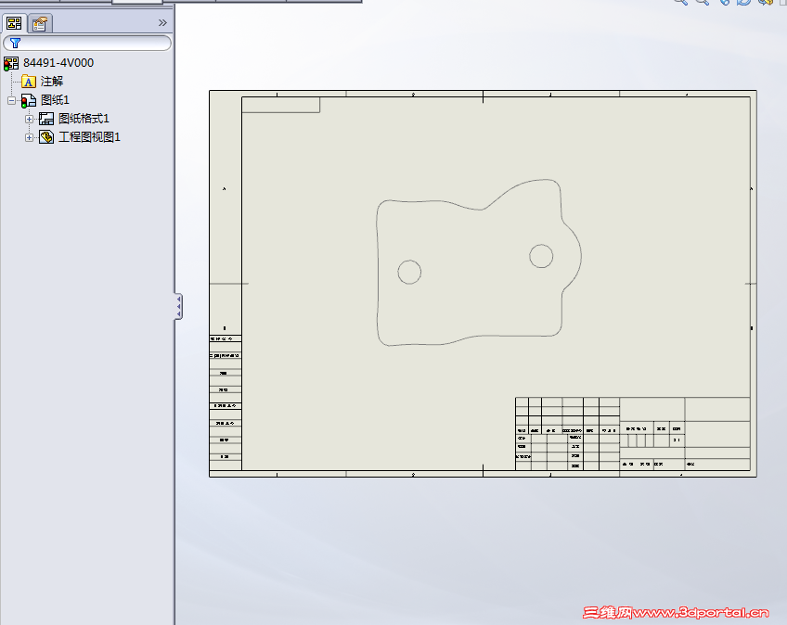Select the 图纸1 sheet item
Viewport: 787px width, 625px height.
pyautogui.click(x=55, y=100)
